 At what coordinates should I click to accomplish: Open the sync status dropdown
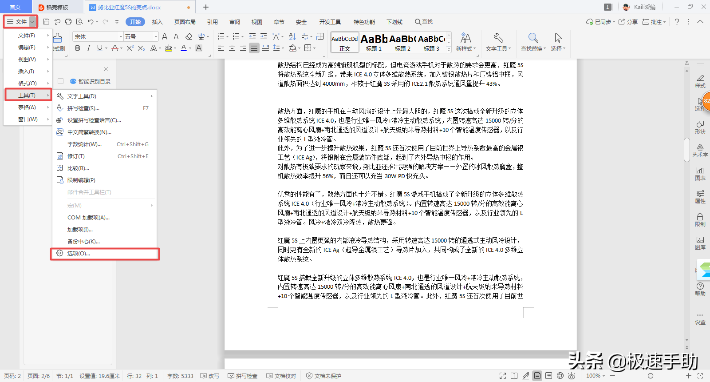click(x=600, y=22)
